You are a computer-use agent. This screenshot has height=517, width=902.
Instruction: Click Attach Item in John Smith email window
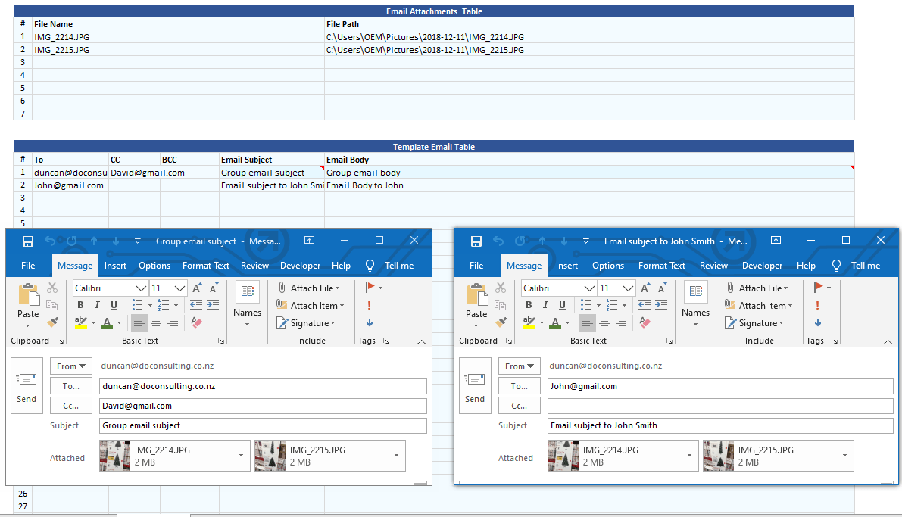(x=760, y=305)
